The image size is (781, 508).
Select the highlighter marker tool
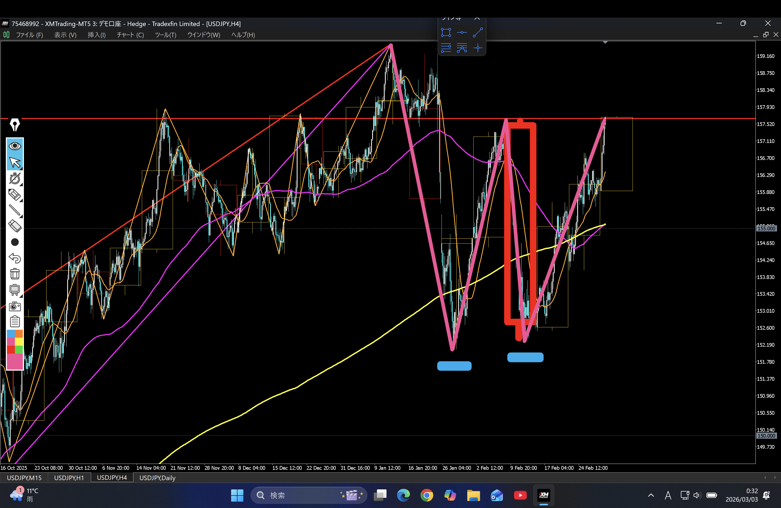coord(15,194)
